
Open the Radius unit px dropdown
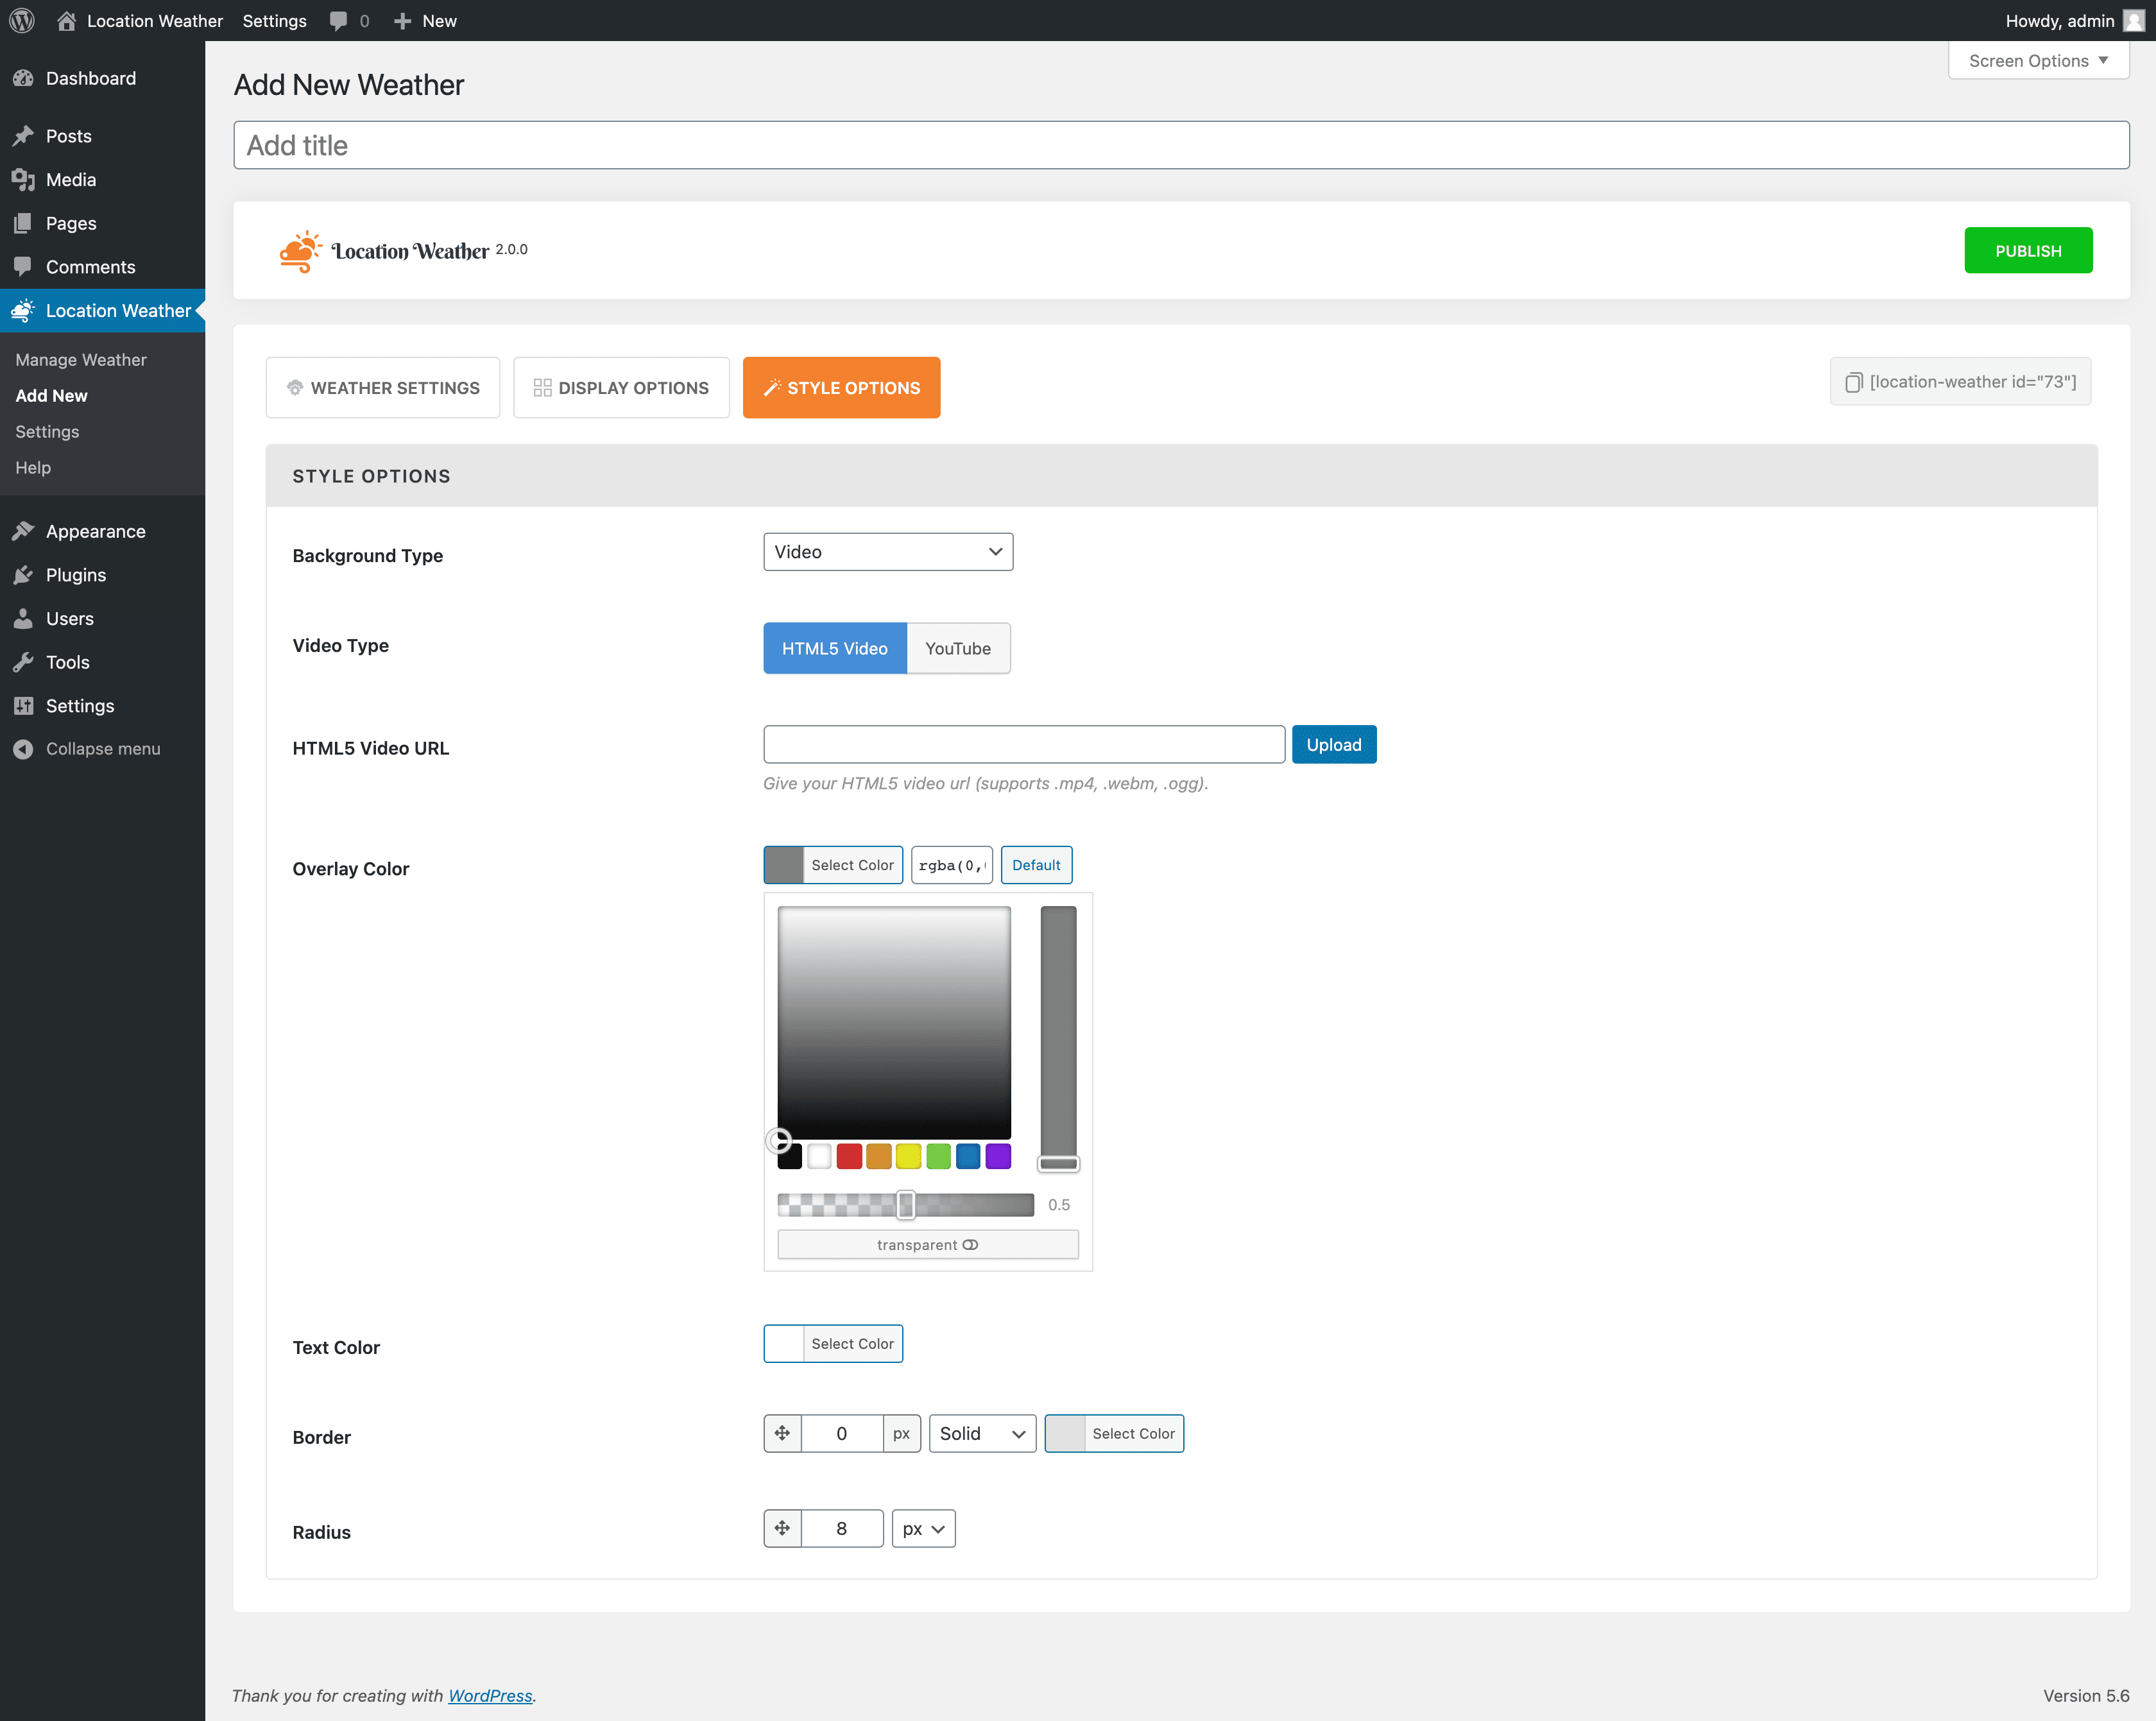(923, 1528)
